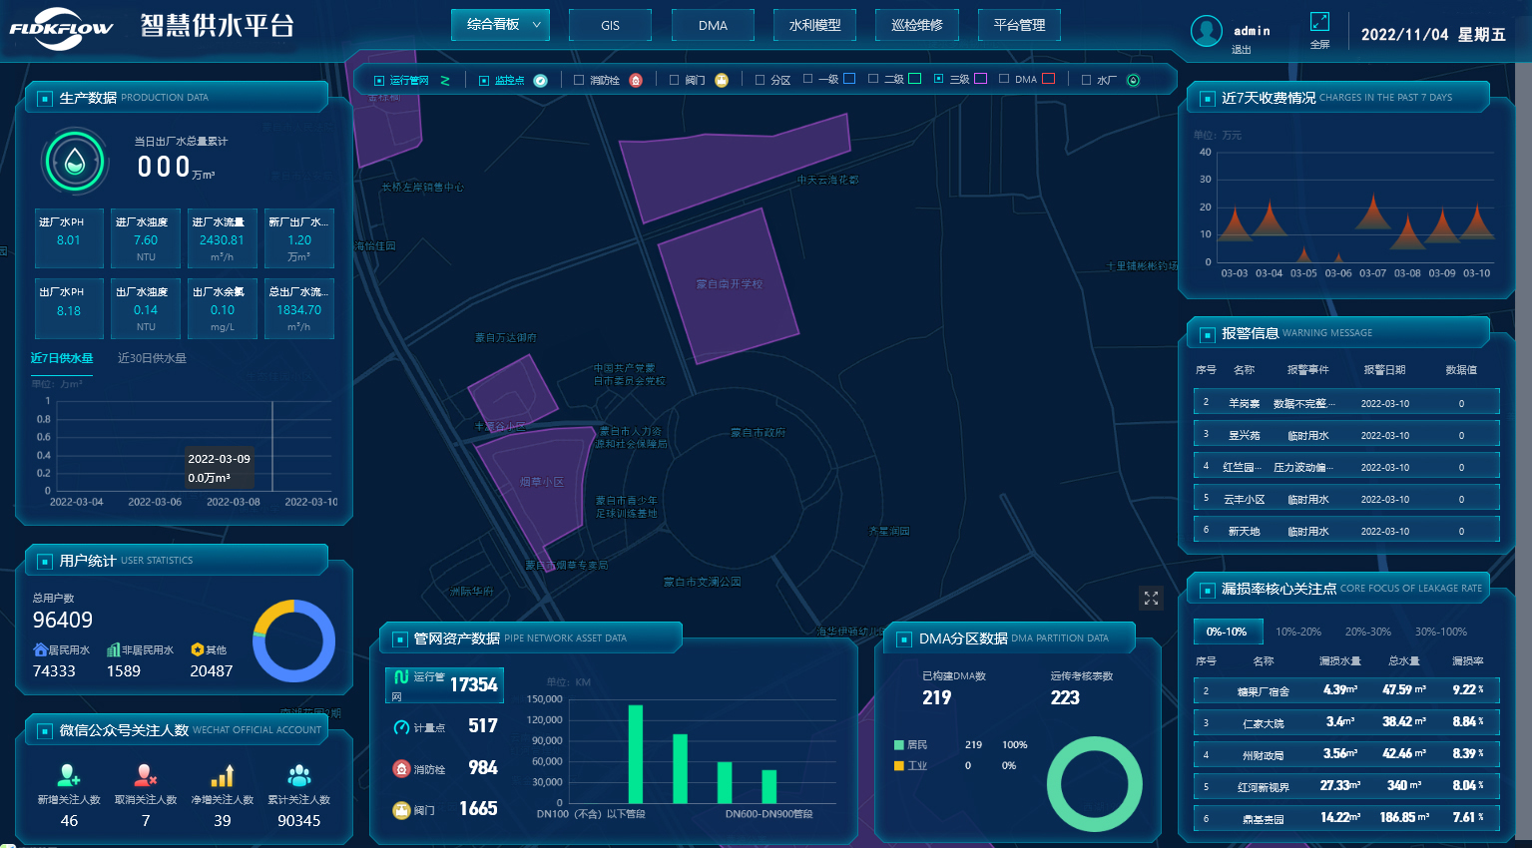Click the water drop icon in 生产数据 panel
Image resolution: width=1532 pixels, height=848 pixels.
(x=75, y=162)
